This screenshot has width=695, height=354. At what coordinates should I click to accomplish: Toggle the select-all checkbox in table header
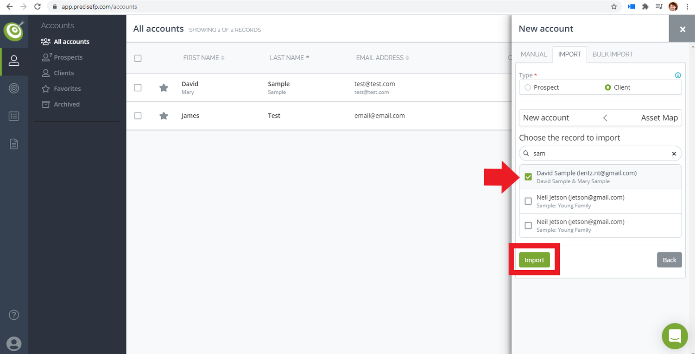(x=138, y=58)
